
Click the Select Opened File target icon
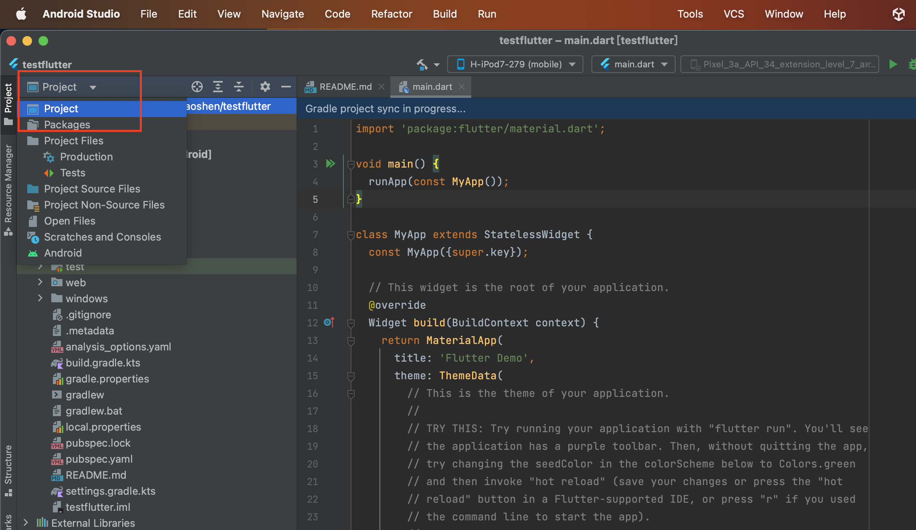pyautogui.click(x=197, y=87)
